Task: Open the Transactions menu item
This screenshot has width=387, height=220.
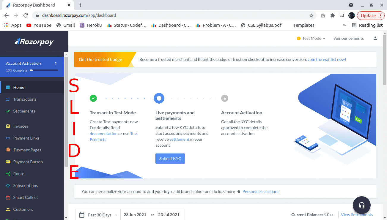Action: tap(32, 99)
